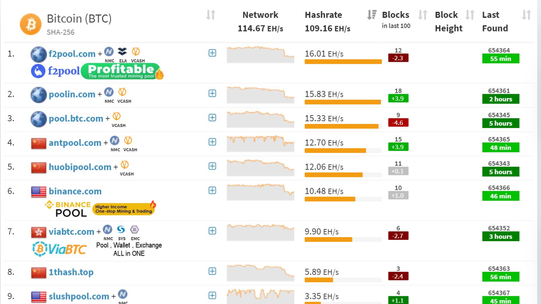Sort by Last Found arrows
Viewport: 541px width, 304px height.
(x=526, y=15)
